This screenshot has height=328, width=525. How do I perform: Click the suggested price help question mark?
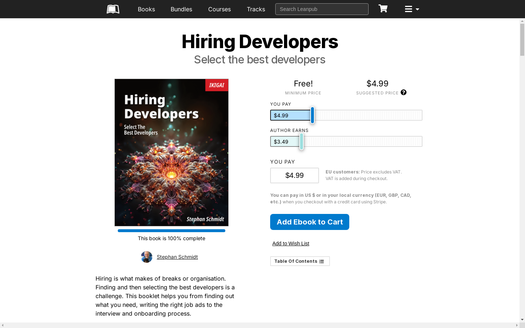pyautogui.click(x=404, y=93)
